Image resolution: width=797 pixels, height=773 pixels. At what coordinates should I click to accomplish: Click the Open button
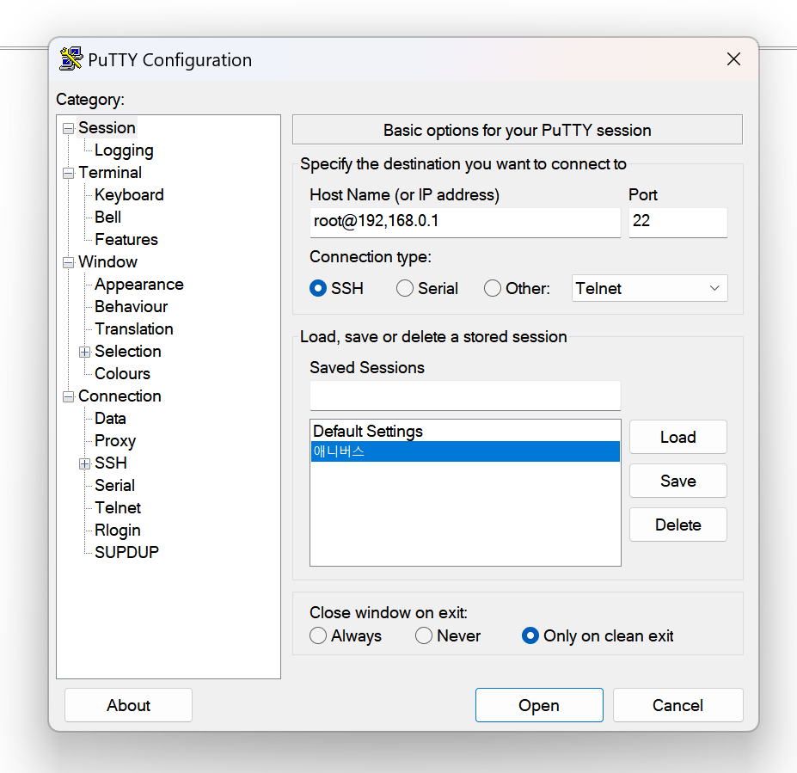click(539, 705)
